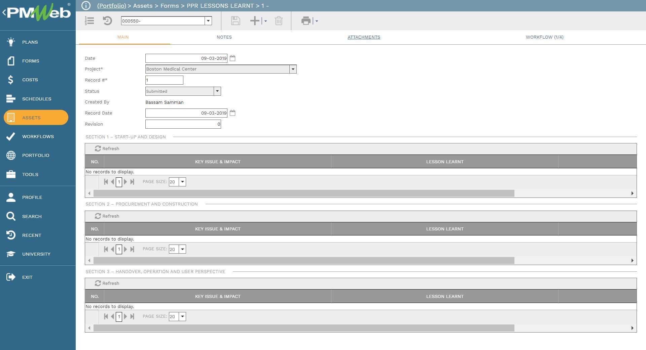The width and height of the screenshot is (646, 350).
Task: Refresh the Section 1 Start-up and Design grid
Action: 107,148
